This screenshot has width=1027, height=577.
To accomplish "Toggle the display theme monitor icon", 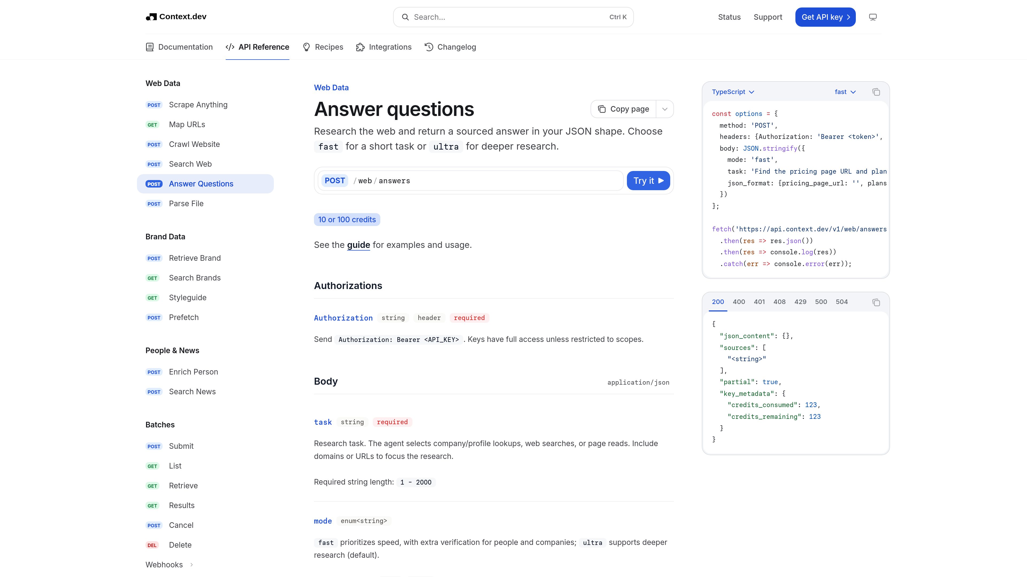I will [873, 17].
